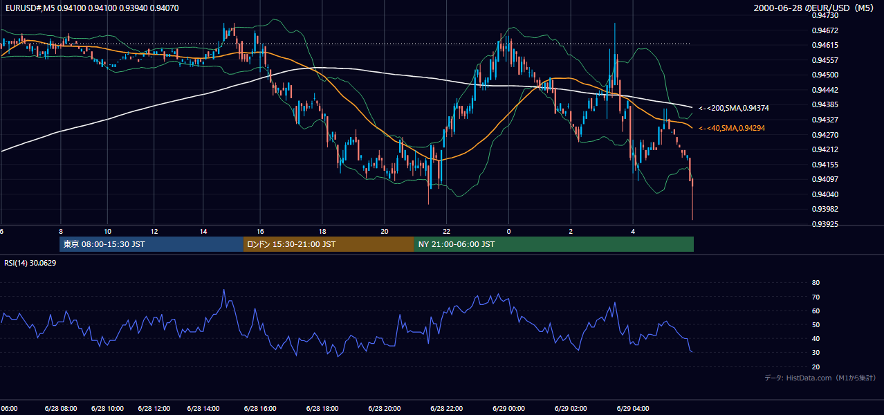884x415 pixels.
Task: Click price axis value 0.93925
Action: pos(825,224)
